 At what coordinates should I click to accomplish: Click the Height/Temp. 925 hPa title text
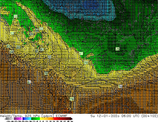(x=20, y=116)
